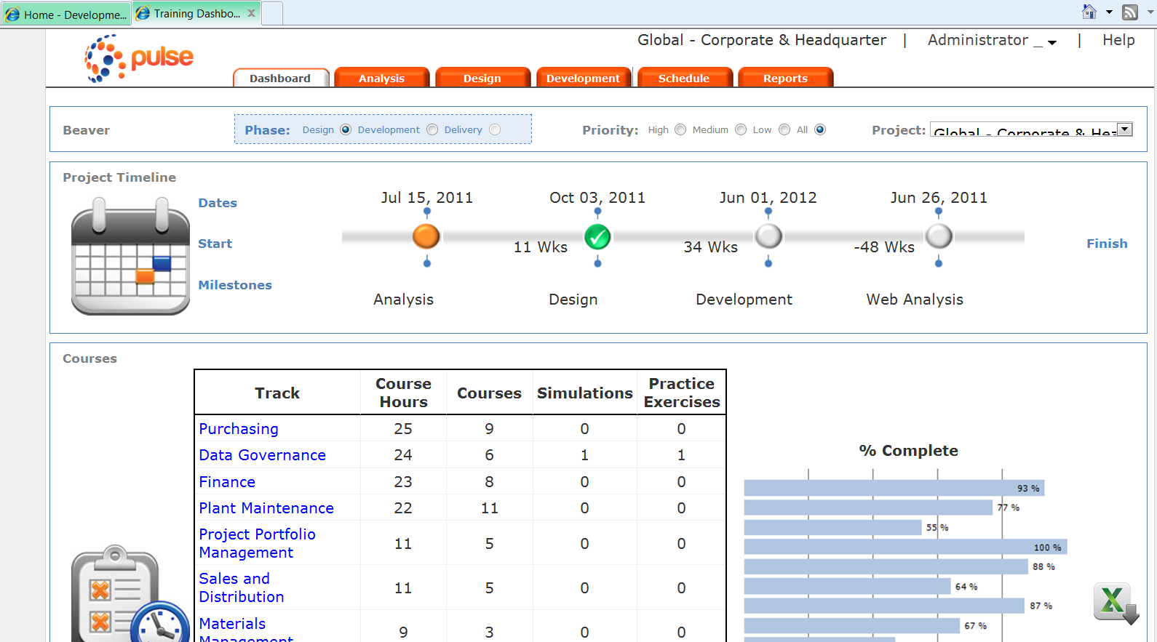This screenshot has width=1157, height=642.
Task: Open the Plant Maintenance track link
Action: 266,508
